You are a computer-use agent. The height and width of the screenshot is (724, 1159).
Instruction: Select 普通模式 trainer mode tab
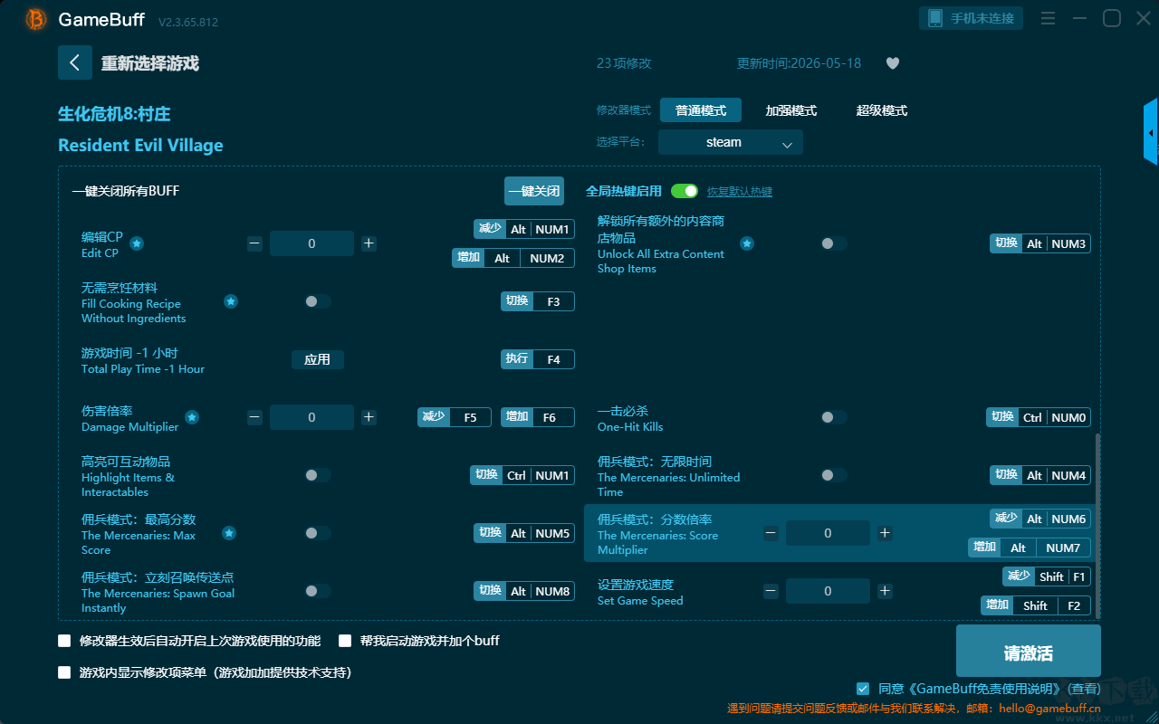tap(701, 110)
